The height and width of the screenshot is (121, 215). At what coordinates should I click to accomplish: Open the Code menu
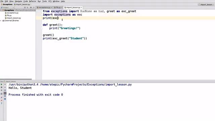tap(26, 1)
